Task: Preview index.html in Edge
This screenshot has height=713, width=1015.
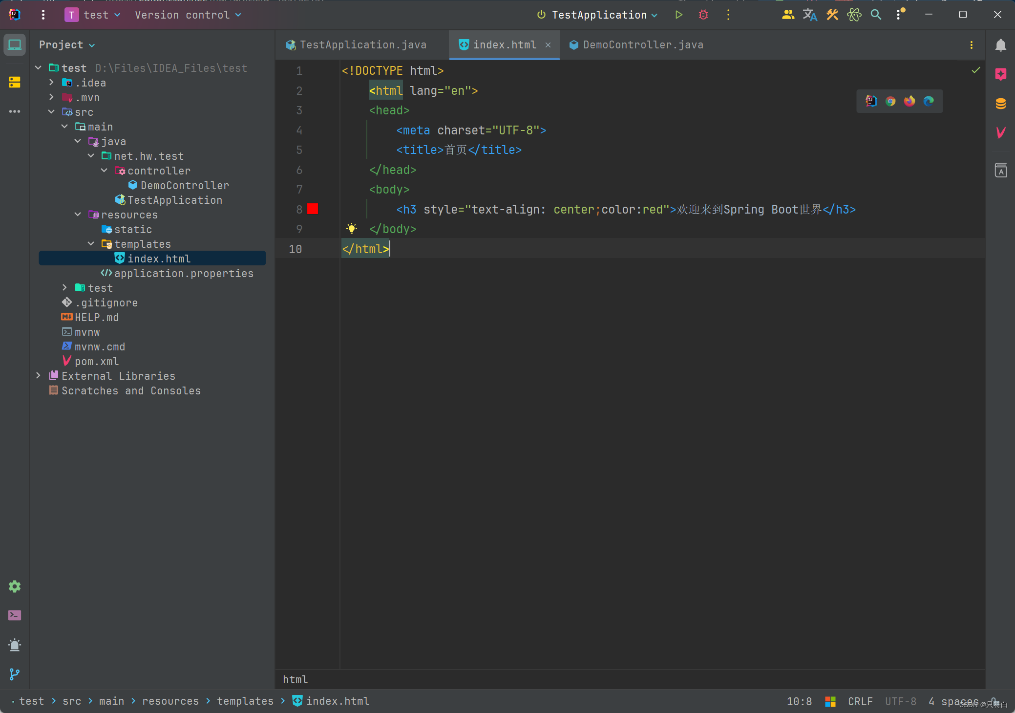Action: (929, 101)
